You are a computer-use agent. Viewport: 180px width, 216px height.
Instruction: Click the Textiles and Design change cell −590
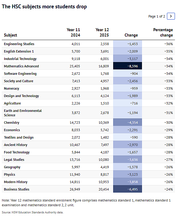point(127,137)
